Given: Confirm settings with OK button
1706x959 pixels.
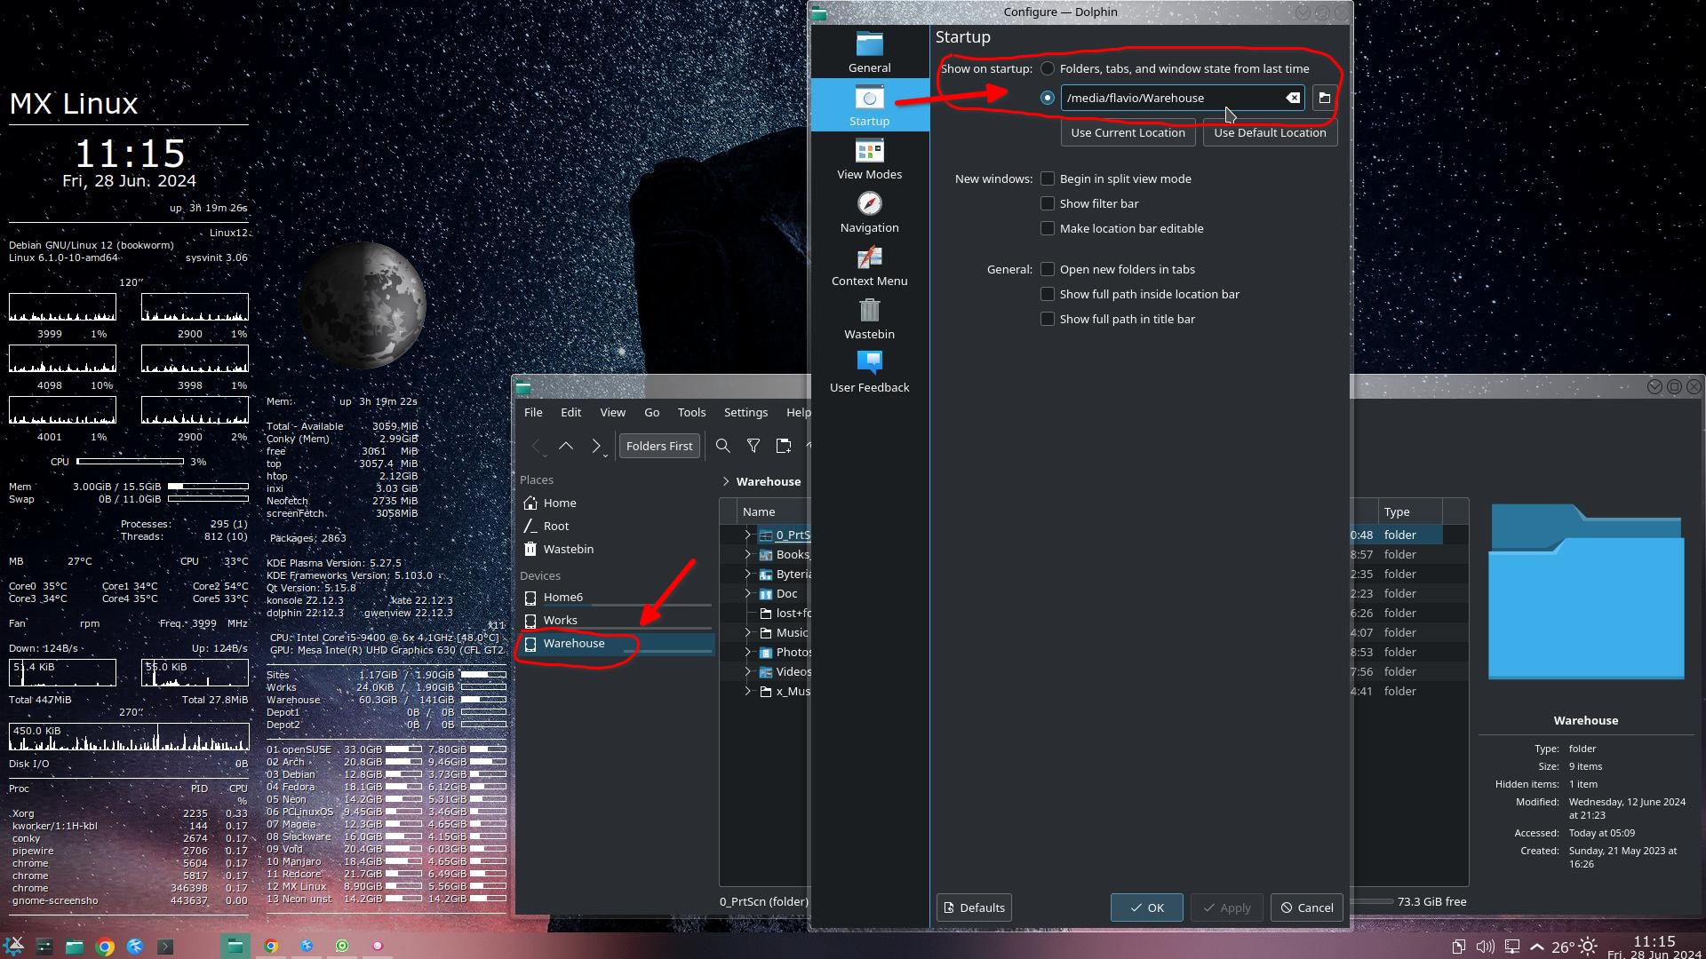Looking at the screenshot, I should click(x=1146, y=907).
